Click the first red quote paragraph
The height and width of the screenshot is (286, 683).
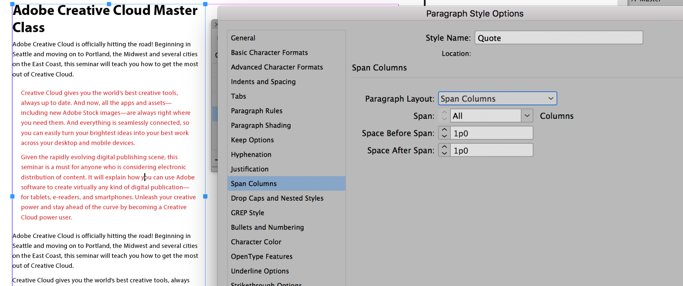(106, 118)
